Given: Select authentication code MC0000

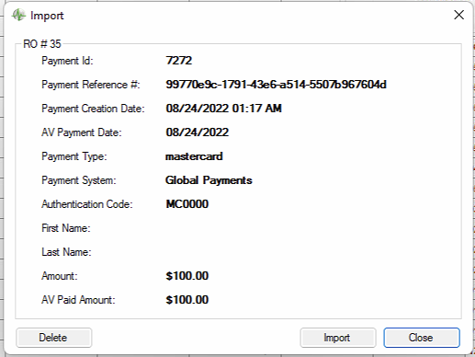Looking at the screenshot, I should (x=187, y=204).
